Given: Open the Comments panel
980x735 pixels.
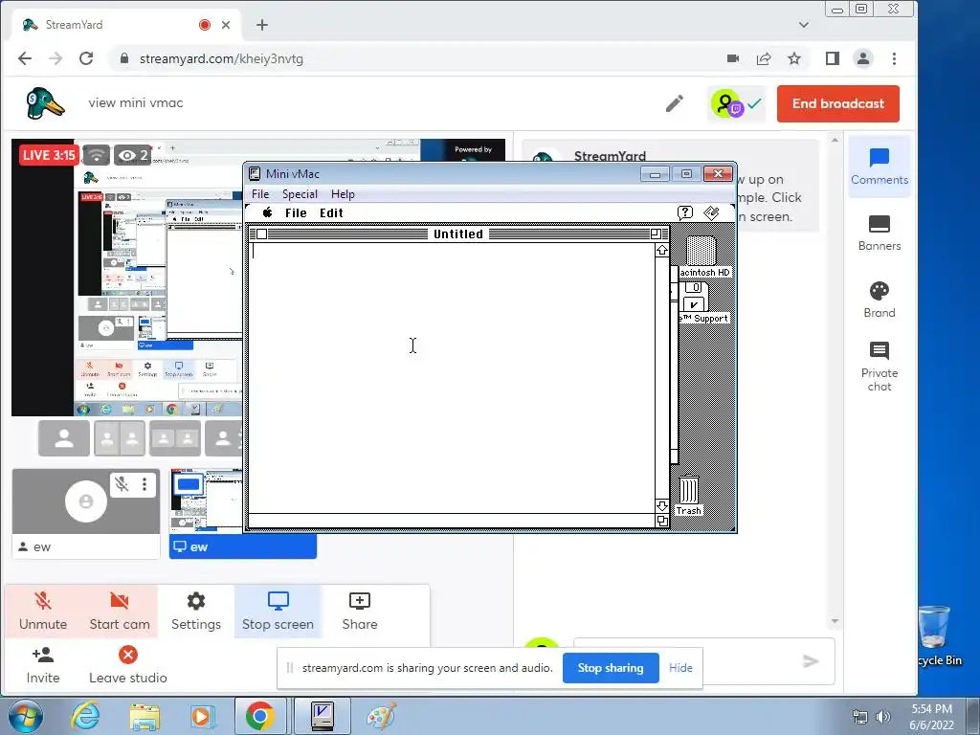Looking at the screenshot, I should coord(879,167).
